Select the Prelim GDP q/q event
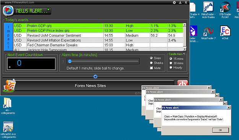The height and width of the screenshot is (140, 239). coord(98,26)
